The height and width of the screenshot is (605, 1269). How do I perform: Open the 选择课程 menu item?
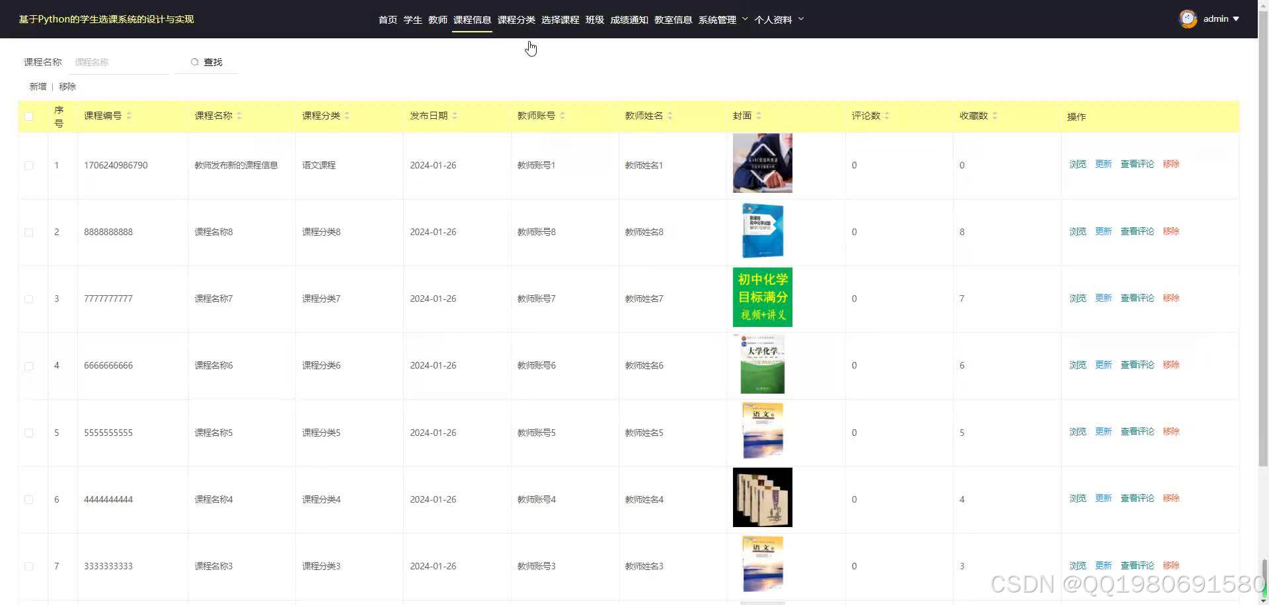point(560,20)
